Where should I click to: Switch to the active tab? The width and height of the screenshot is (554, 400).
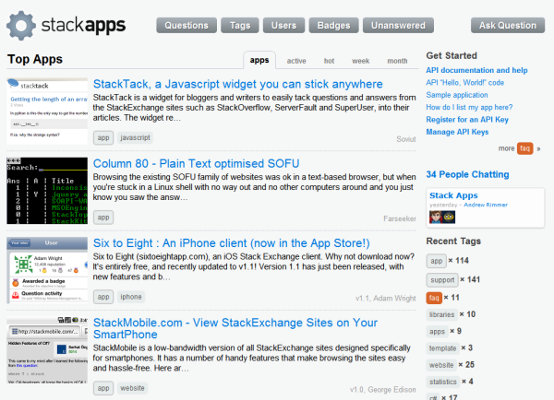click(x=296, y=61)
